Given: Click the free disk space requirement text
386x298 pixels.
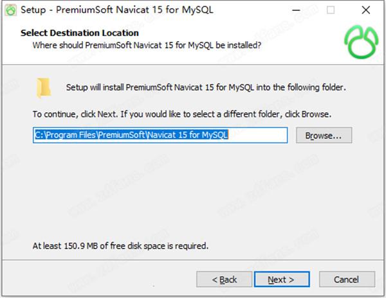Looking at the screenshot, I should coord(120,246).
